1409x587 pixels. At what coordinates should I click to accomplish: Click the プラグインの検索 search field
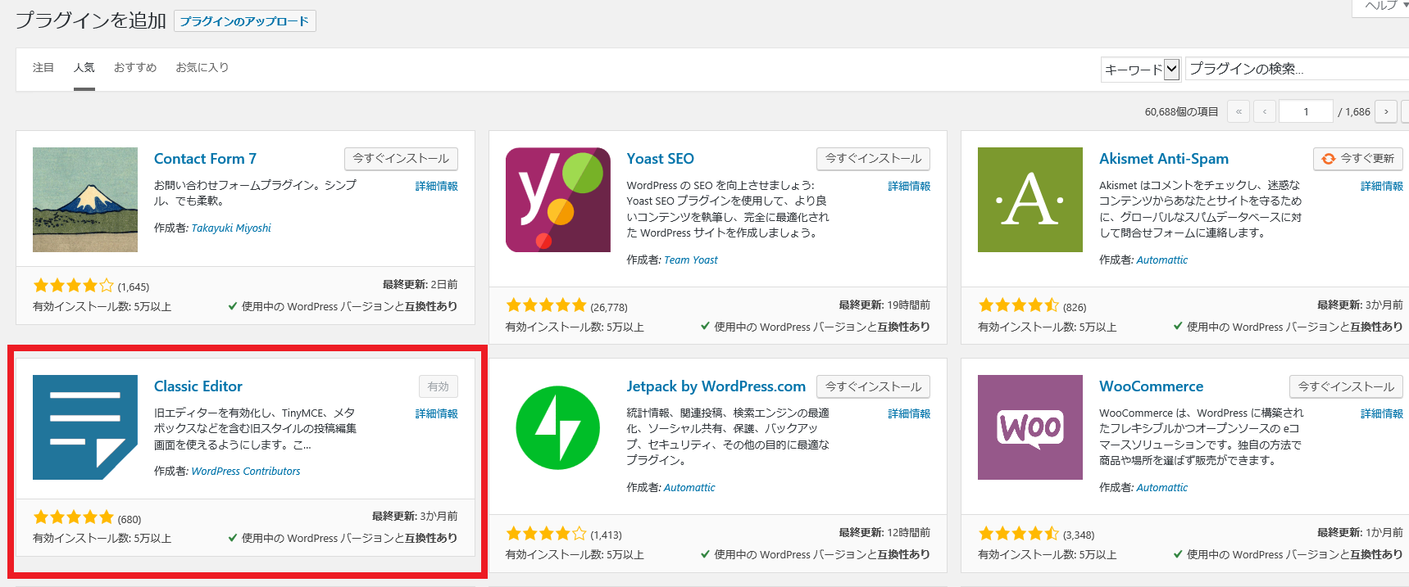pyautogui.click(x=1297, y=70)
